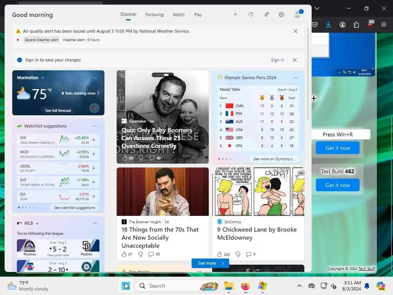Screen dimensions: 393x295
Task: Click the Windows taskbar Search box
Action: tap(177, 286)
